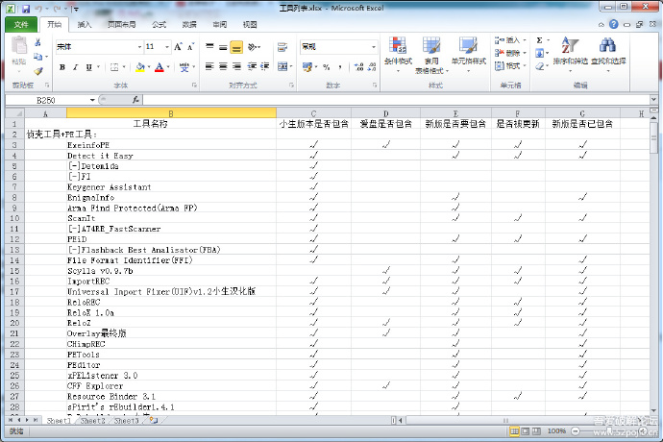Toggle Italic formatting

pos(75,67)
